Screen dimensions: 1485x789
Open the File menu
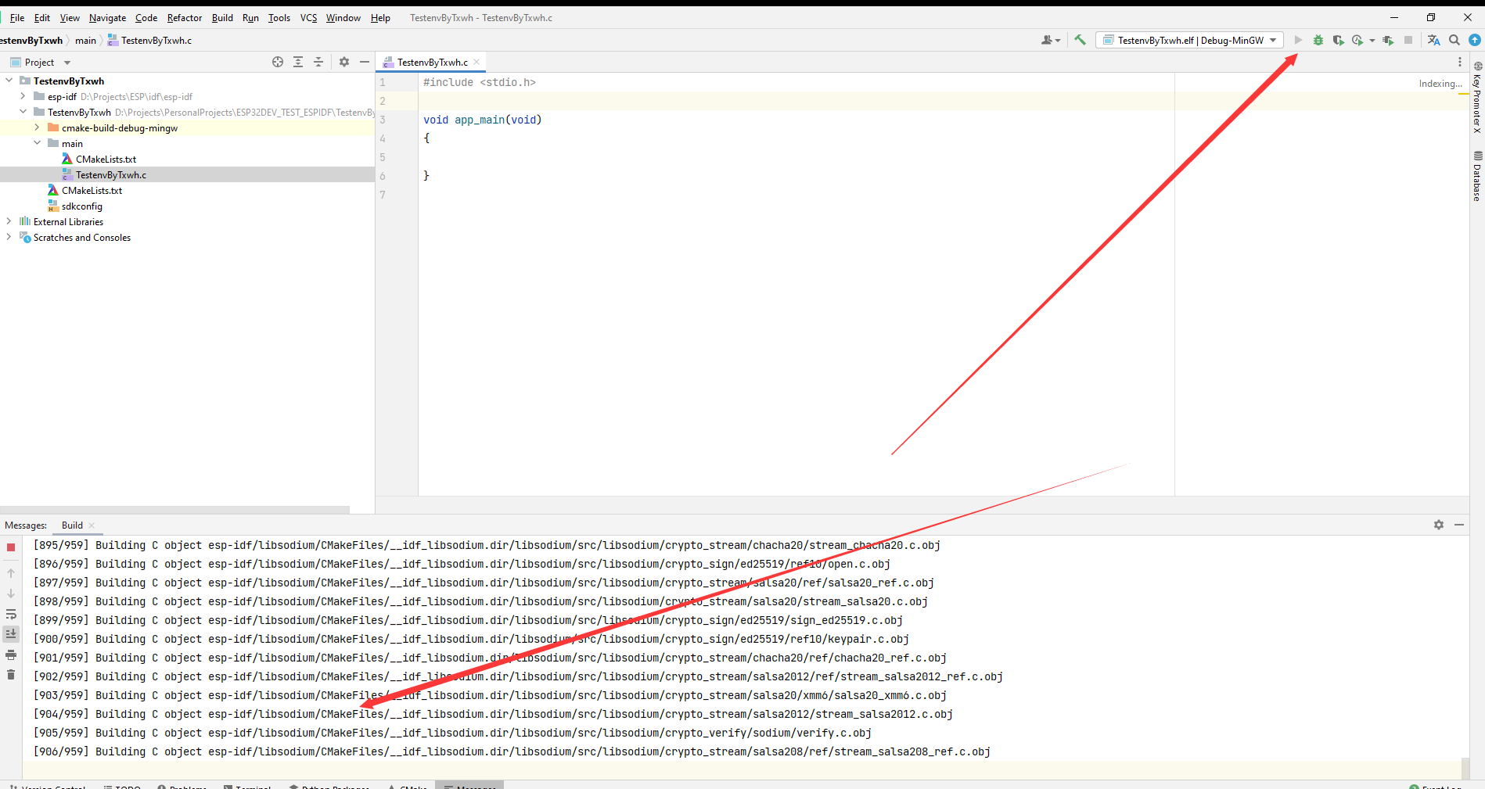click(x=16, y=18)
